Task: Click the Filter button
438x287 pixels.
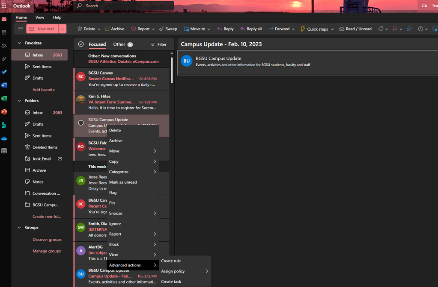Action: (x=158, y=44)
